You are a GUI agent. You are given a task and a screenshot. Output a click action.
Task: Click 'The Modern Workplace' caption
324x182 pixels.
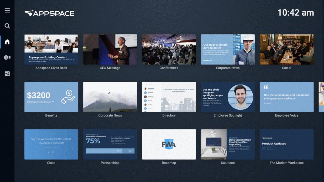[287, 163]
